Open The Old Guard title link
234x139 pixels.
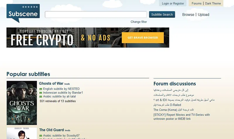(51, 130)
